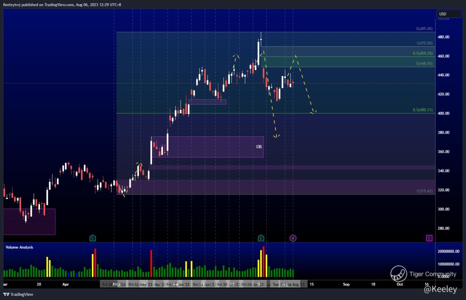The image size is (466, 300).
Task: Select the purple OB order block rectangle
Action: [x=208, y=147]
